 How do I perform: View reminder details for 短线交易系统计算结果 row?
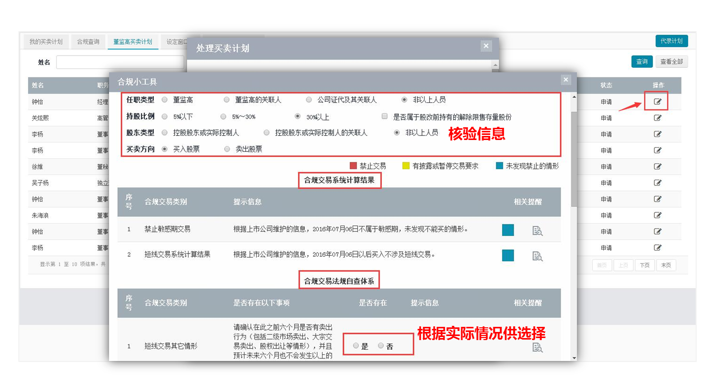click(537, 256)
